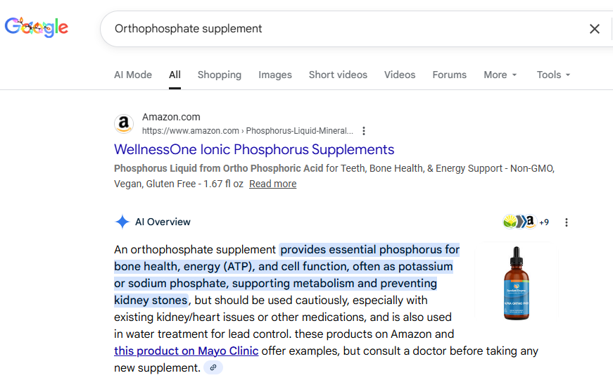Follow 'this product on Mayo Clinic' link
613x385 pixels.
pyautogui.click(x=187, y=351)
